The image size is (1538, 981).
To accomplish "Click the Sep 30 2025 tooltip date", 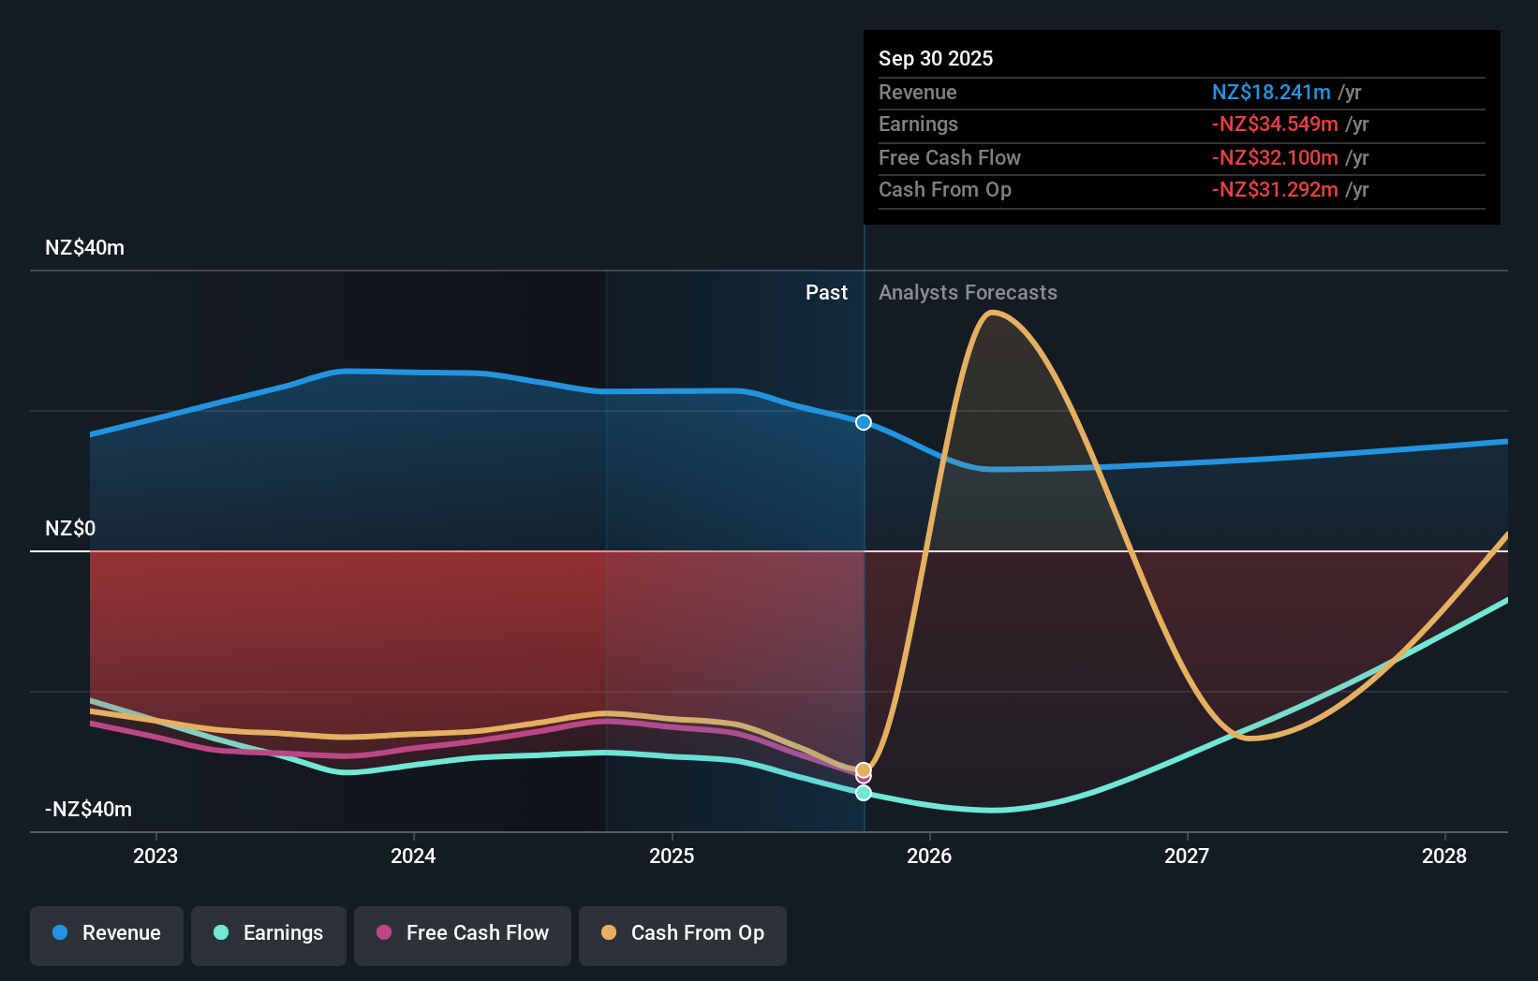I will tap(936, 58).
